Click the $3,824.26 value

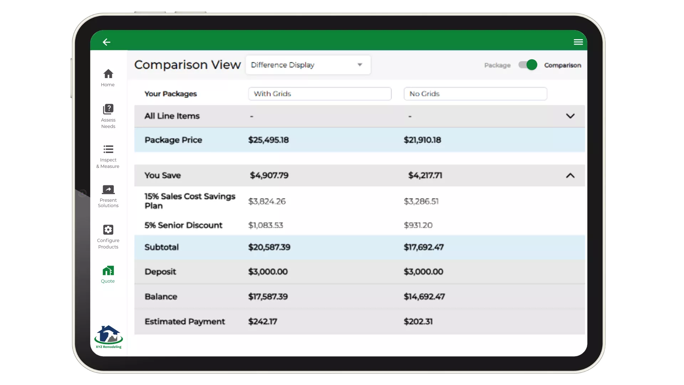267,201
